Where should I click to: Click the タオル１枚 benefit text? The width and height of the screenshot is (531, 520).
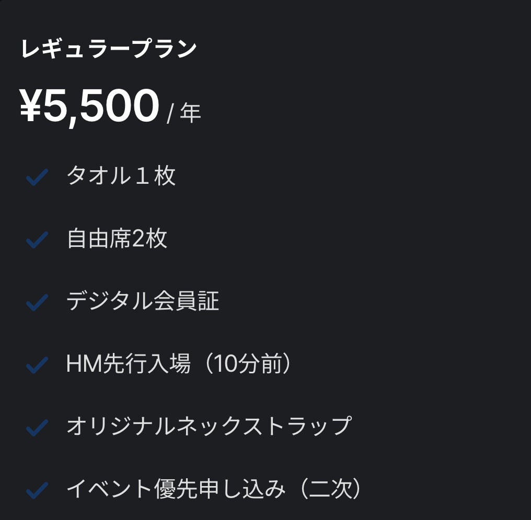click(x=121, y=176)
